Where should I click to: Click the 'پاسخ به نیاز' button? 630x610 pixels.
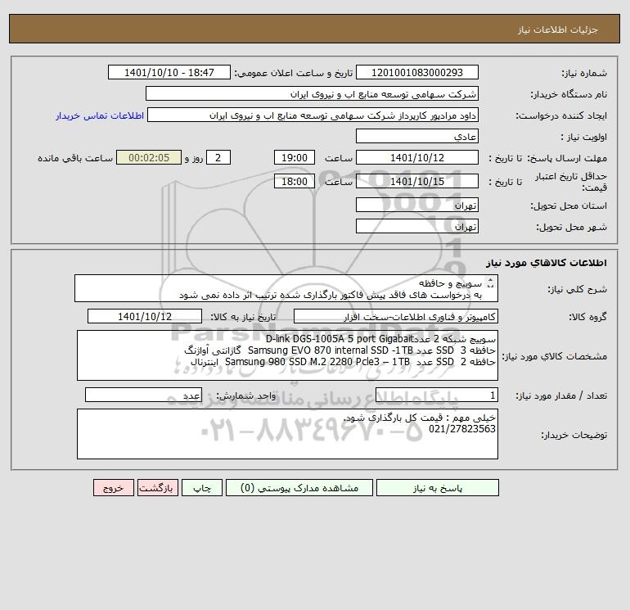437,487
